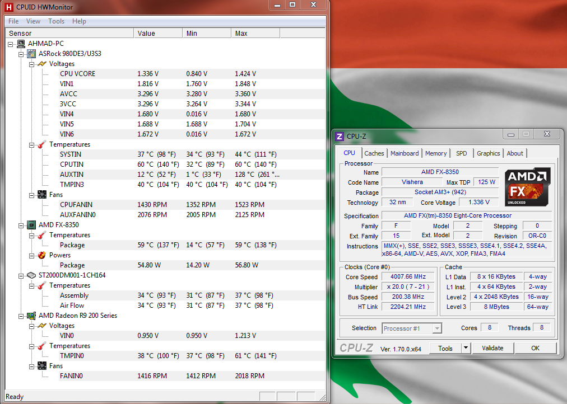Click the Validate button in CPU-Z
Screen dimensions: 567x404
tap(492, 348)
